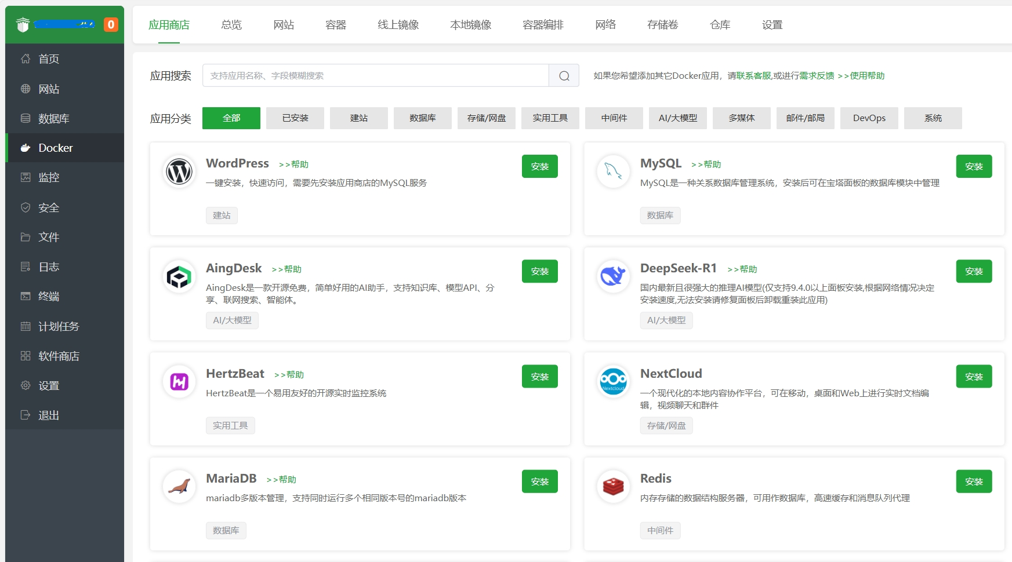Click the log icon beside 日志
The width and height of the screenshot is (1012, 562).
(x=26, y=267)
